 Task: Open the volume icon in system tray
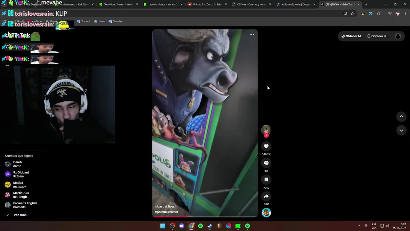387,226
